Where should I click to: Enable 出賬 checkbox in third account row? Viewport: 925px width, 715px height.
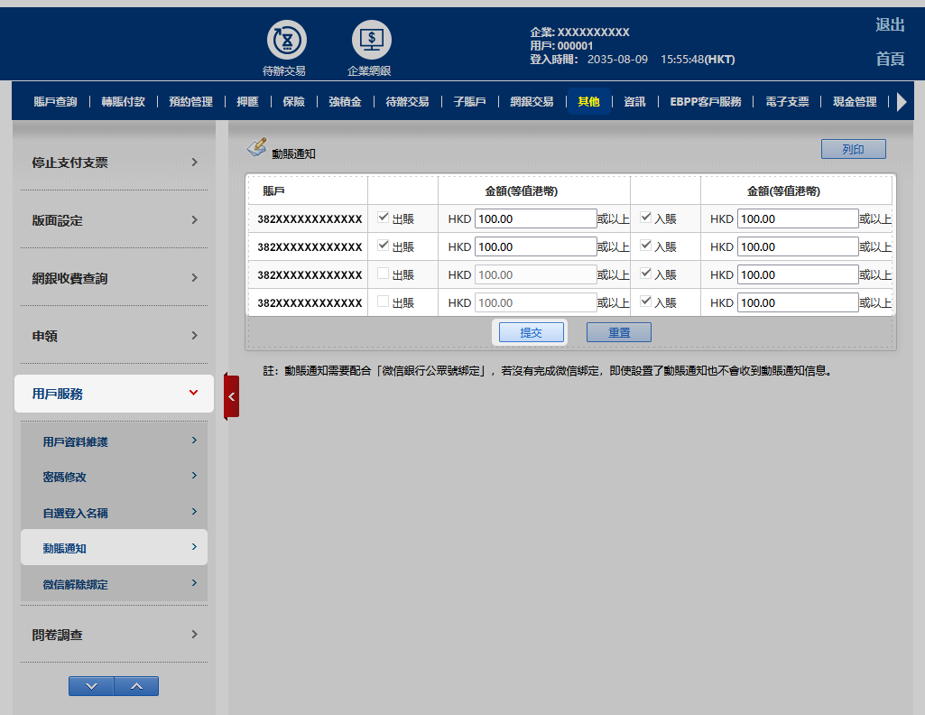(383, 274)
